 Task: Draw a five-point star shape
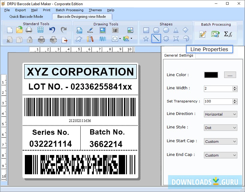click(x=146, y=39)
